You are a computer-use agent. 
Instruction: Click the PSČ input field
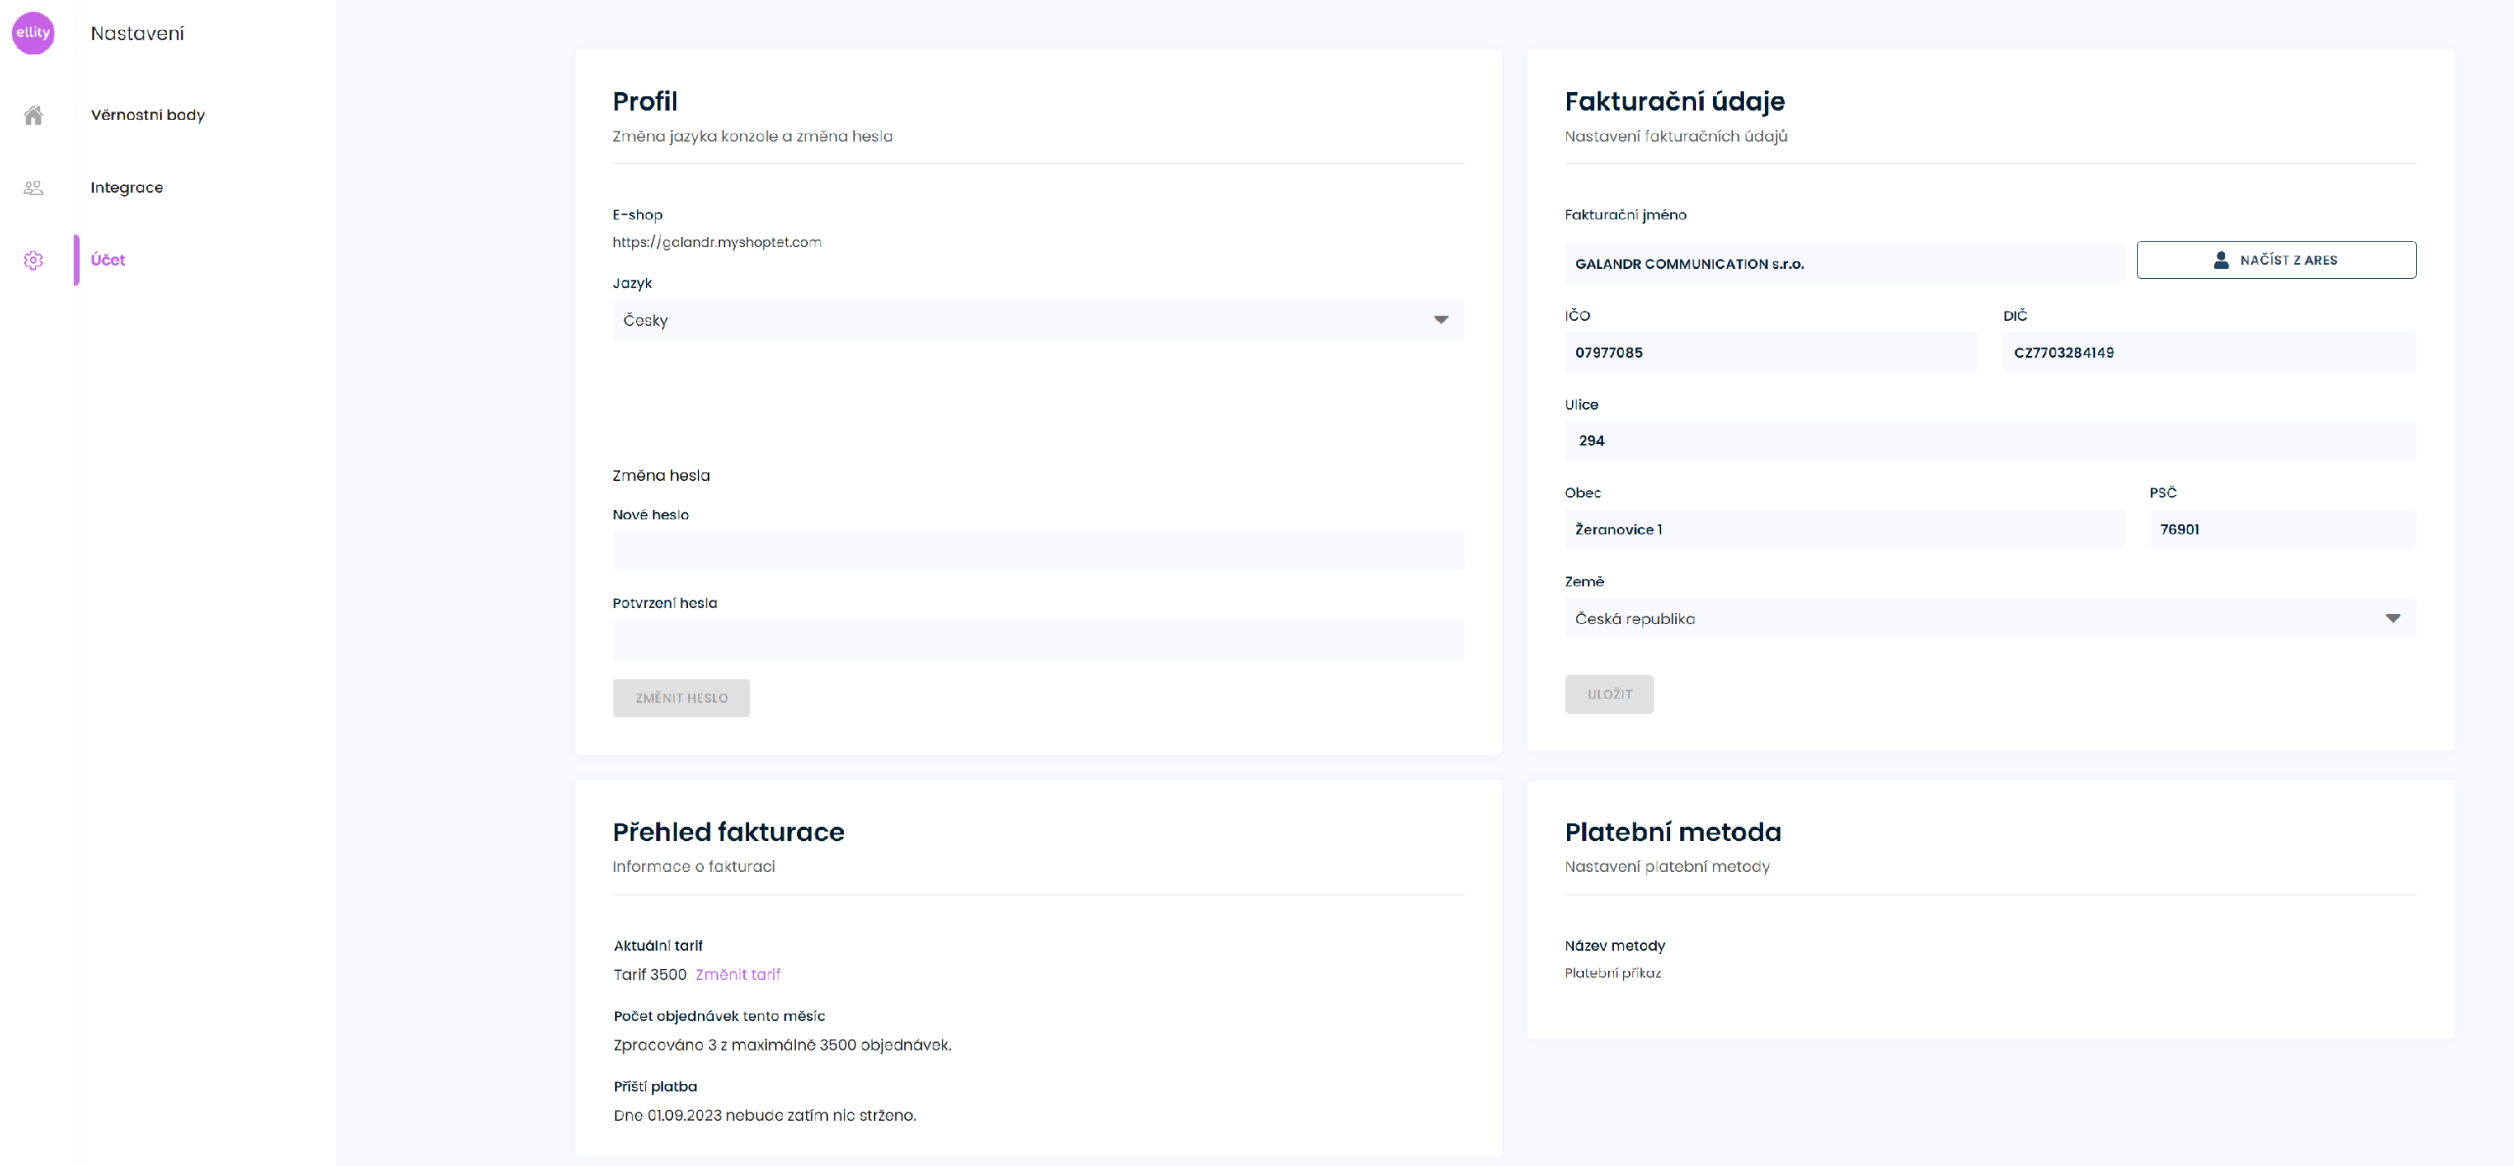coord(2281,529)
